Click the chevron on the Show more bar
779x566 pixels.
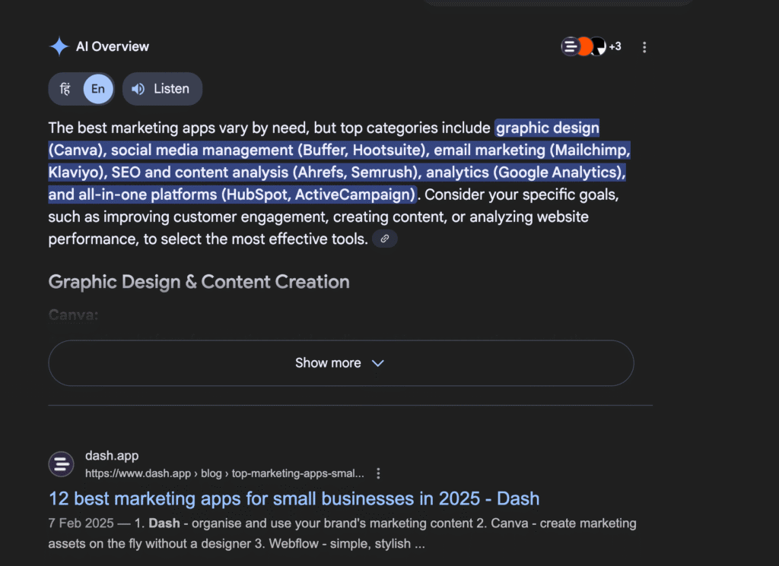(x=378, y=363)
